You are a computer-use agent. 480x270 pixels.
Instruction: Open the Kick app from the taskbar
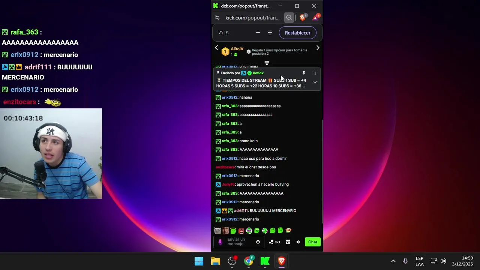(265, 261)
